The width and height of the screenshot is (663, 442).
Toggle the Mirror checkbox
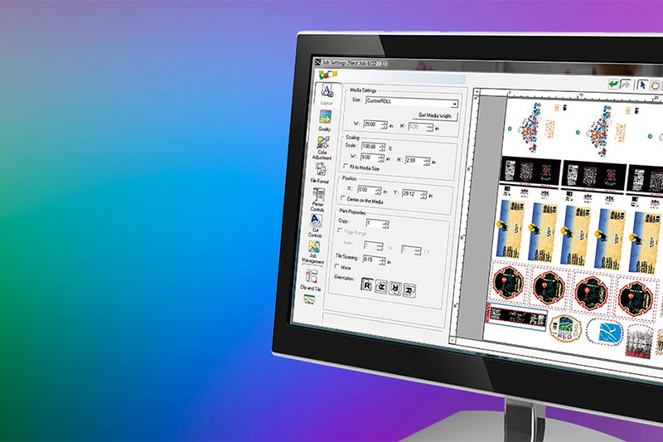point(336,266)
